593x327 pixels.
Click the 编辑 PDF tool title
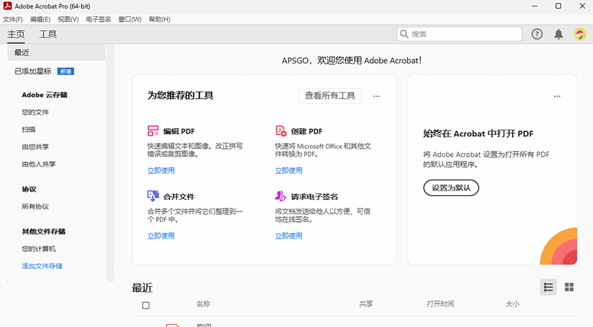pos(179,131)
